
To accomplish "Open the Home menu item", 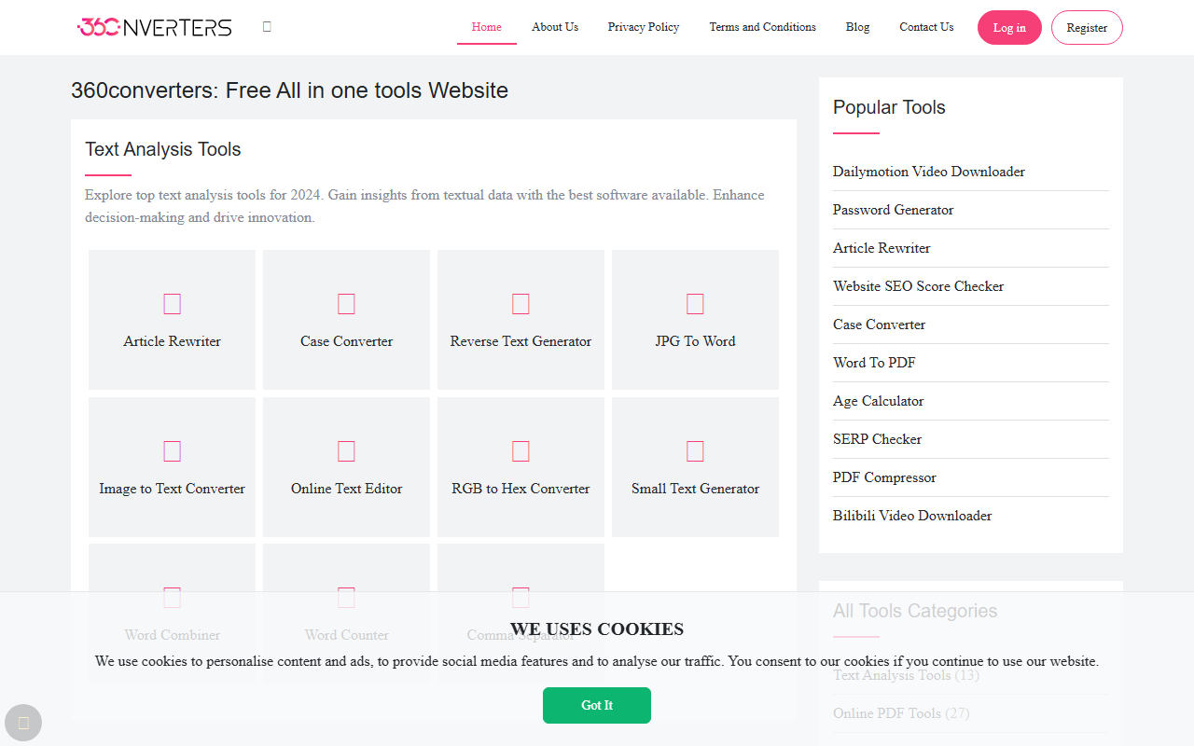I will [x=487, y=27].
